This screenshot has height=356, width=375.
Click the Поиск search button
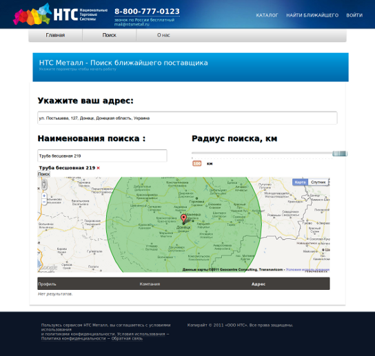(43, 174)
